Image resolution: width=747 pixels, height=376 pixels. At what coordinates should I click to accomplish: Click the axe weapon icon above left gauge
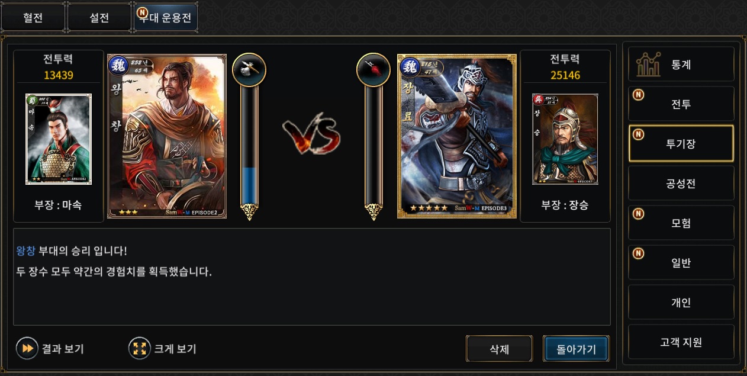pyautogui.click(x=249, y=70)
